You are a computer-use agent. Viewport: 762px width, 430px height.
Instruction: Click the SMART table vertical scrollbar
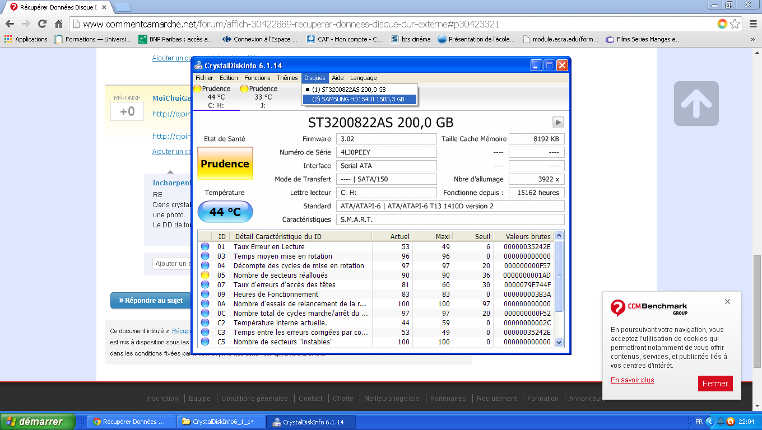point(559,289)
